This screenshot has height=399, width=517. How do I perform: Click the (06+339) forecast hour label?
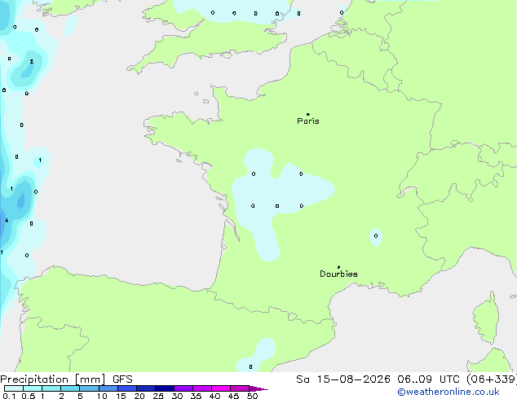[x=492, y=379]
